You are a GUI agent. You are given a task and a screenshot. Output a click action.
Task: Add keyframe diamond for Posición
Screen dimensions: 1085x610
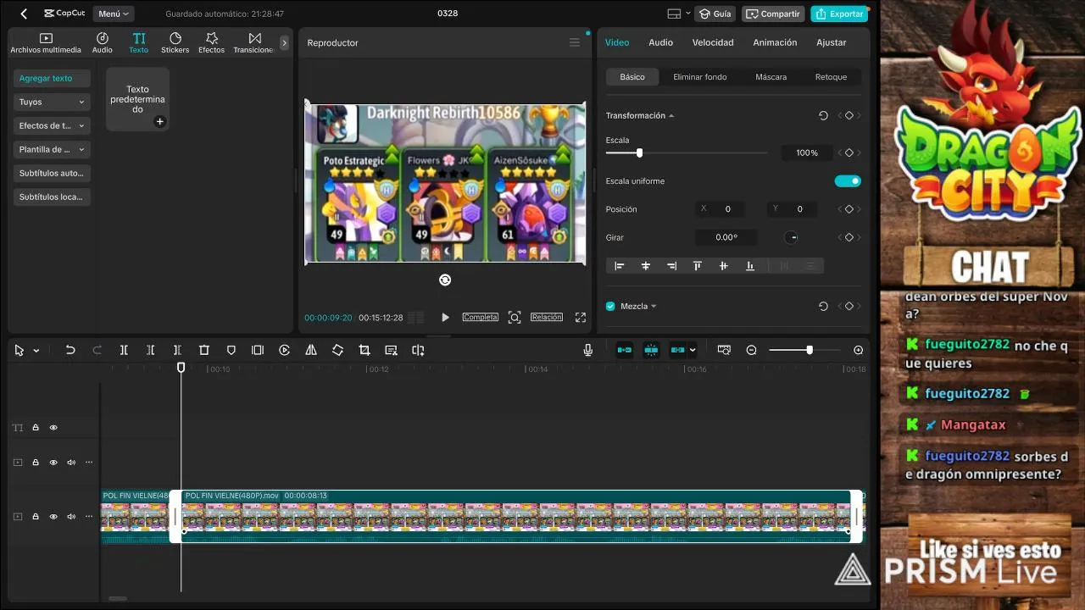849,209
